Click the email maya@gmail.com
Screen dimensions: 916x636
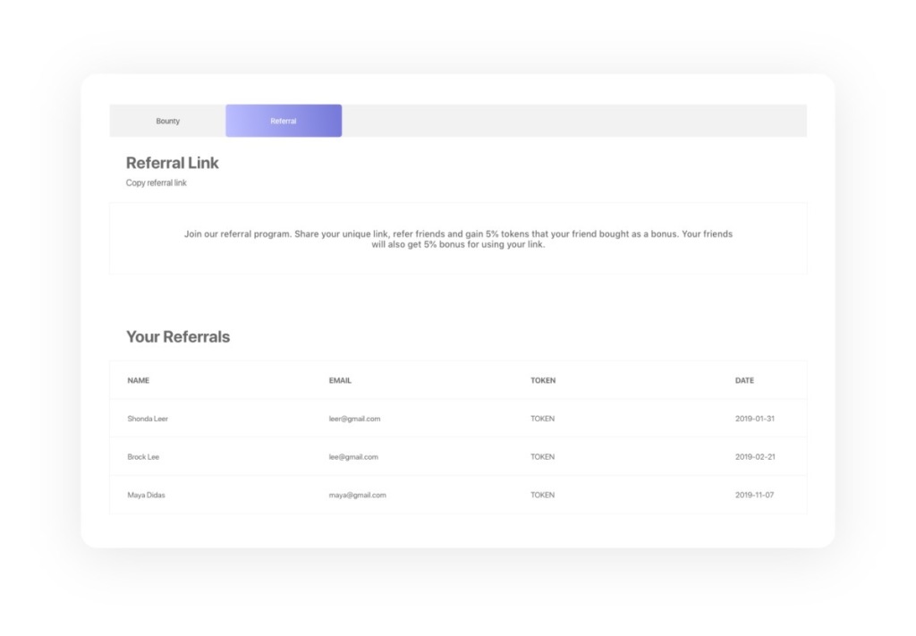click(358, 495)
